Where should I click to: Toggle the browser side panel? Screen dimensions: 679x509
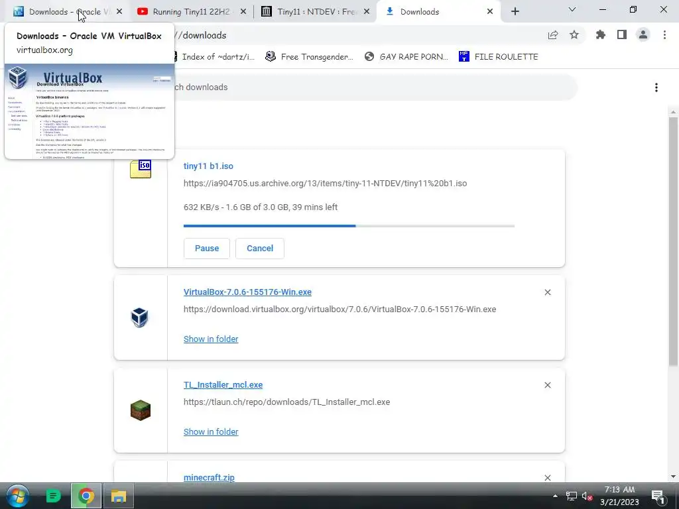[622, 35]
